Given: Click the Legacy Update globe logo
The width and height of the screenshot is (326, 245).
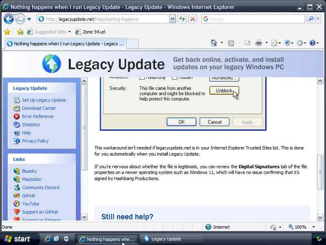Looking at the screenshot, I should pyautogui.click(x=52, y=64).
